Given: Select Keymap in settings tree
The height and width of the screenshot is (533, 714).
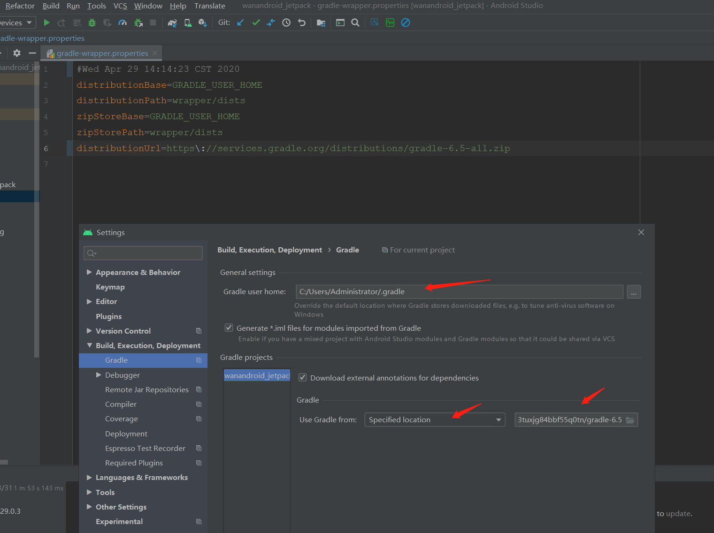Looking at the screenshot, I should [110, 287].
